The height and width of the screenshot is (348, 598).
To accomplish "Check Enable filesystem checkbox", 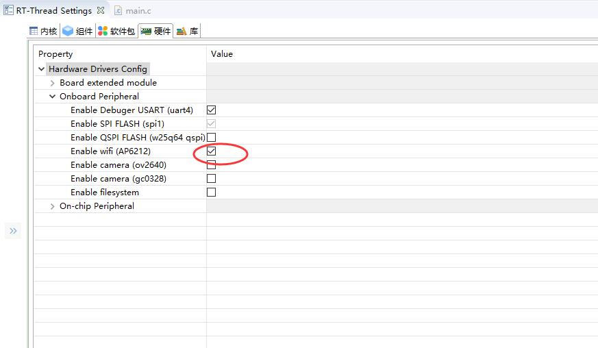I will (x=211, y=192).
